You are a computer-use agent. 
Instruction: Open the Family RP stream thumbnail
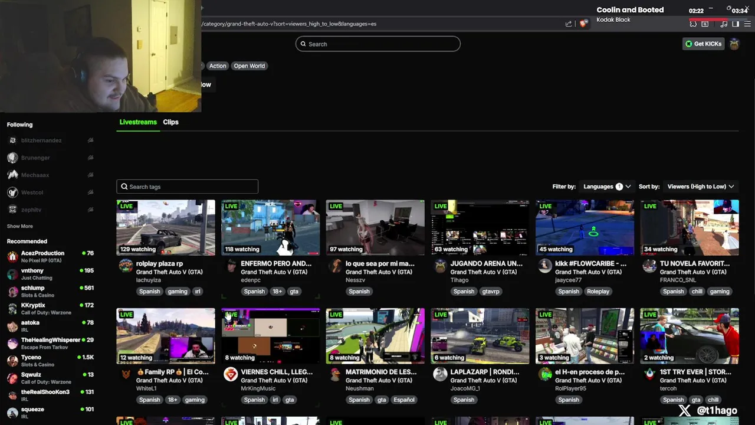pos(166,336)
